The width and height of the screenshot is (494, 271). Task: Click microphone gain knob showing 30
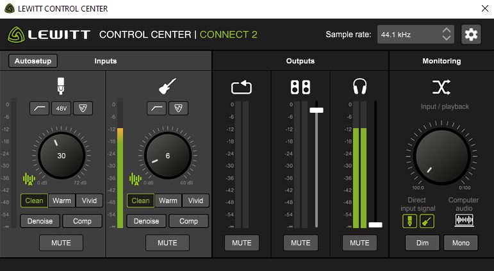point(62,156)
